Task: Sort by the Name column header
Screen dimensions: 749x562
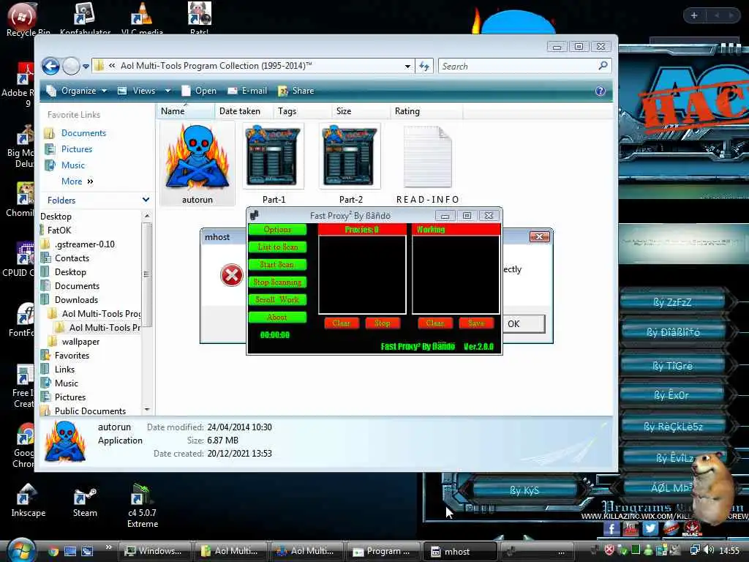Action: click(185, 111)
